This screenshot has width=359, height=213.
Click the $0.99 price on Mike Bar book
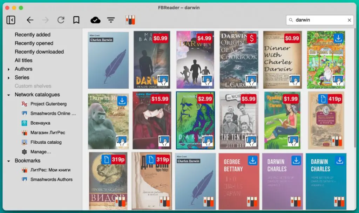pyautogui.click(x=160, y=38)
